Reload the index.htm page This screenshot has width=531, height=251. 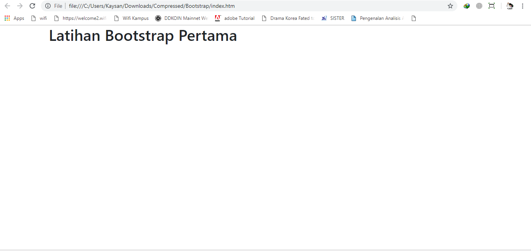32,6
